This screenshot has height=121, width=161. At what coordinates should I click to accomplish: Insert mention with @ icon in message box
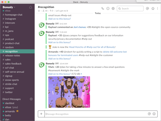coord(149,114)
